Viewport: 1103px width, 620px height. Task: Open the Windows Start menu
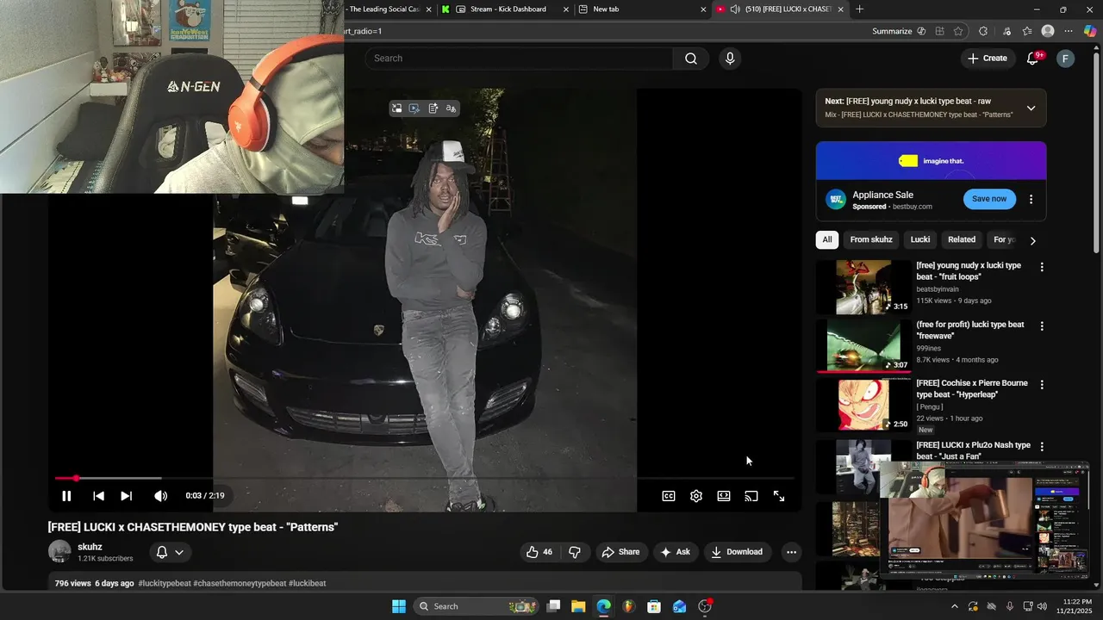pyautogui.click(x=399, y=606)
